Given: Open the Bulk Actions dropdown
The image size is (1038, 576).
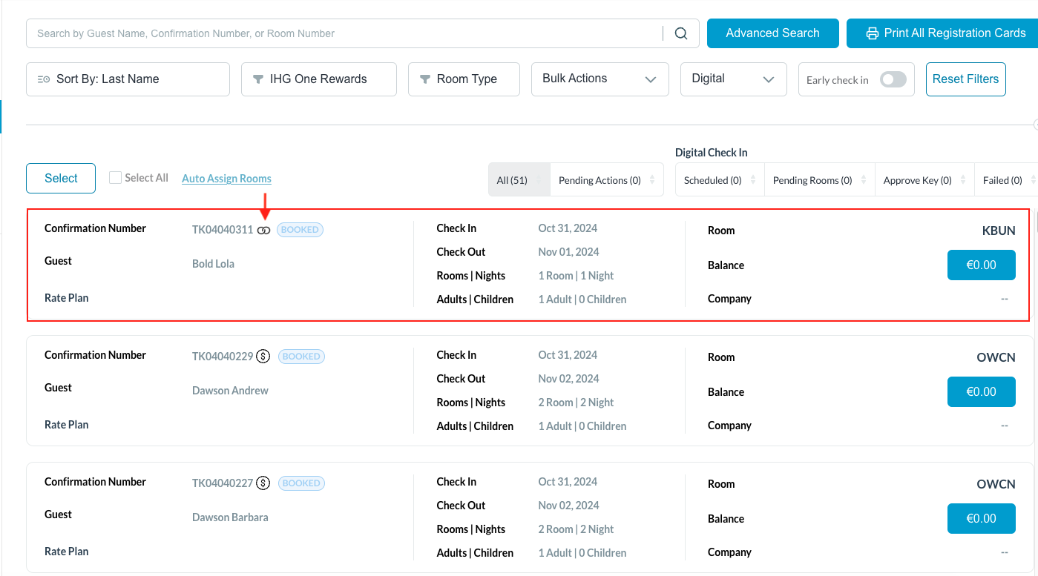Looking at the screenshot, I should (x=600, y=79).
